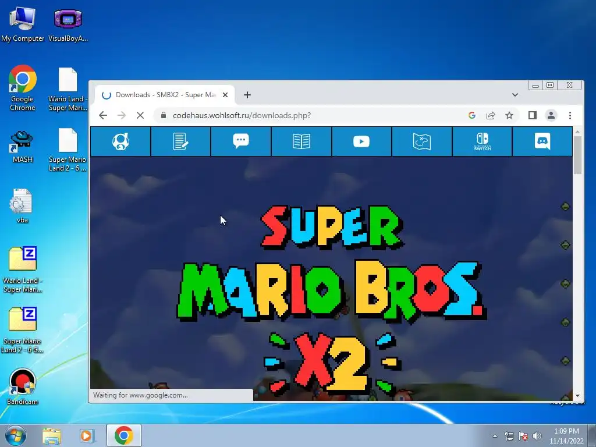This screenshot has width=596, height=447.
Task: Open the treasure map nav icon
Action: 422,142
